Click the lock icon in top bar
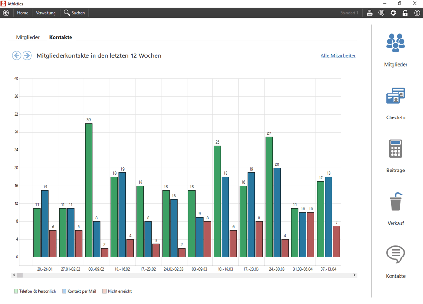This screenshot has width=423, height=304. coord(405,13)
